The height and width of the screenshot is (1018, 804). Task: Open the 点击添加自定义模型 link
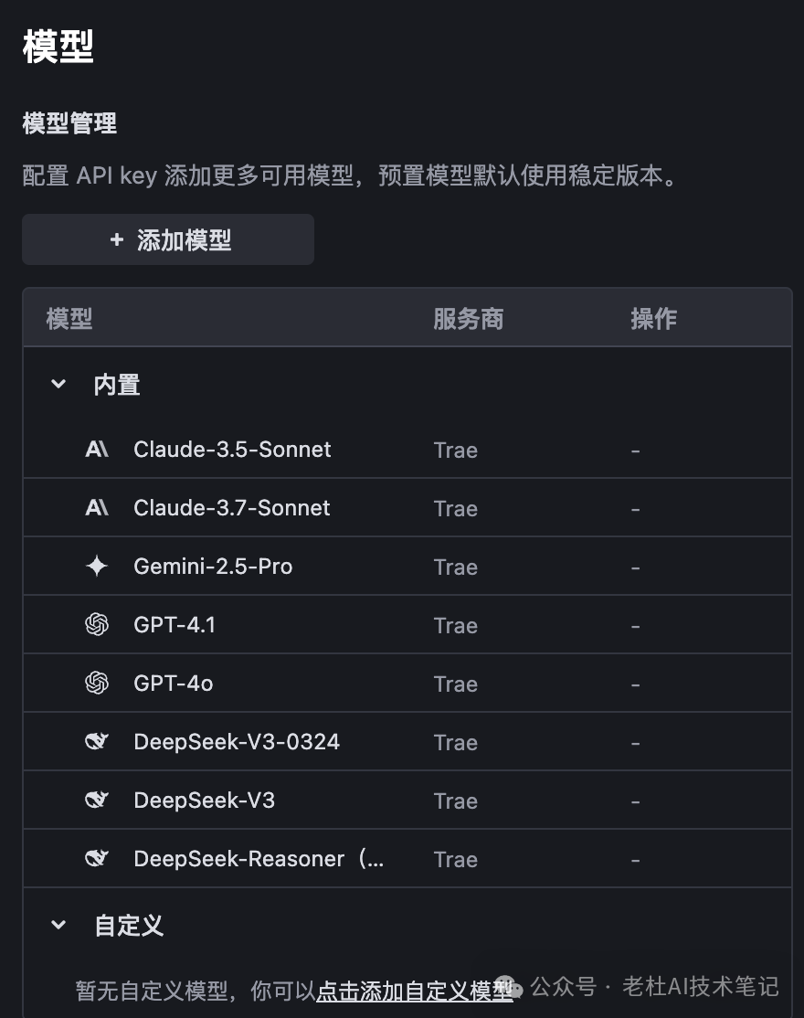coord(414,991)
